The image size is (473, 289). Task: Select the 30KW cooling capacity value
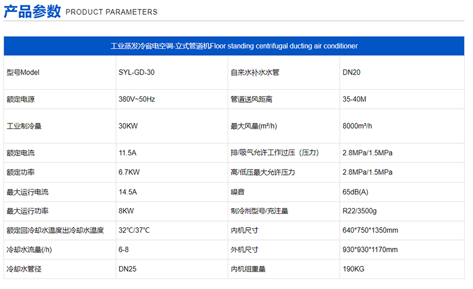[x=128, y=126]
